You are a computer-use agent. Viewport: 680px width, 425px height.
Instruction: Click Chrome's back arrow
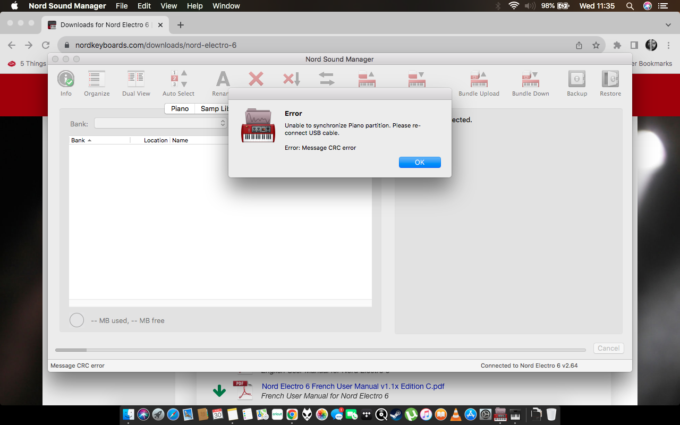point(12,45)
